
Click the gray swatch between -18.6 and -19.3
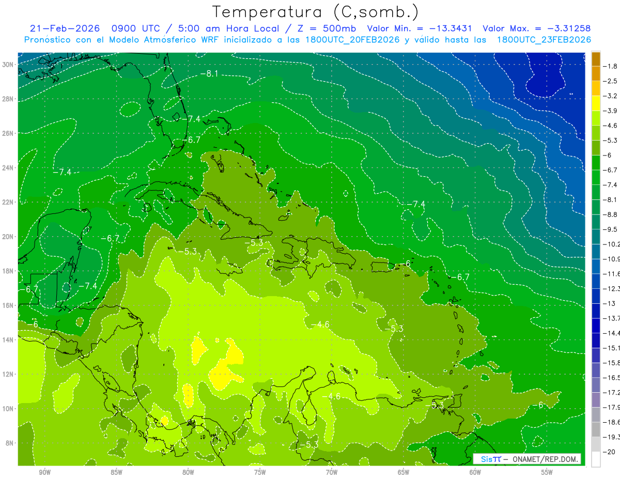(x=596, y=429)
